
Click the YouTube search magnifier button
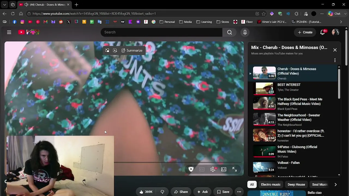point(230,32)
